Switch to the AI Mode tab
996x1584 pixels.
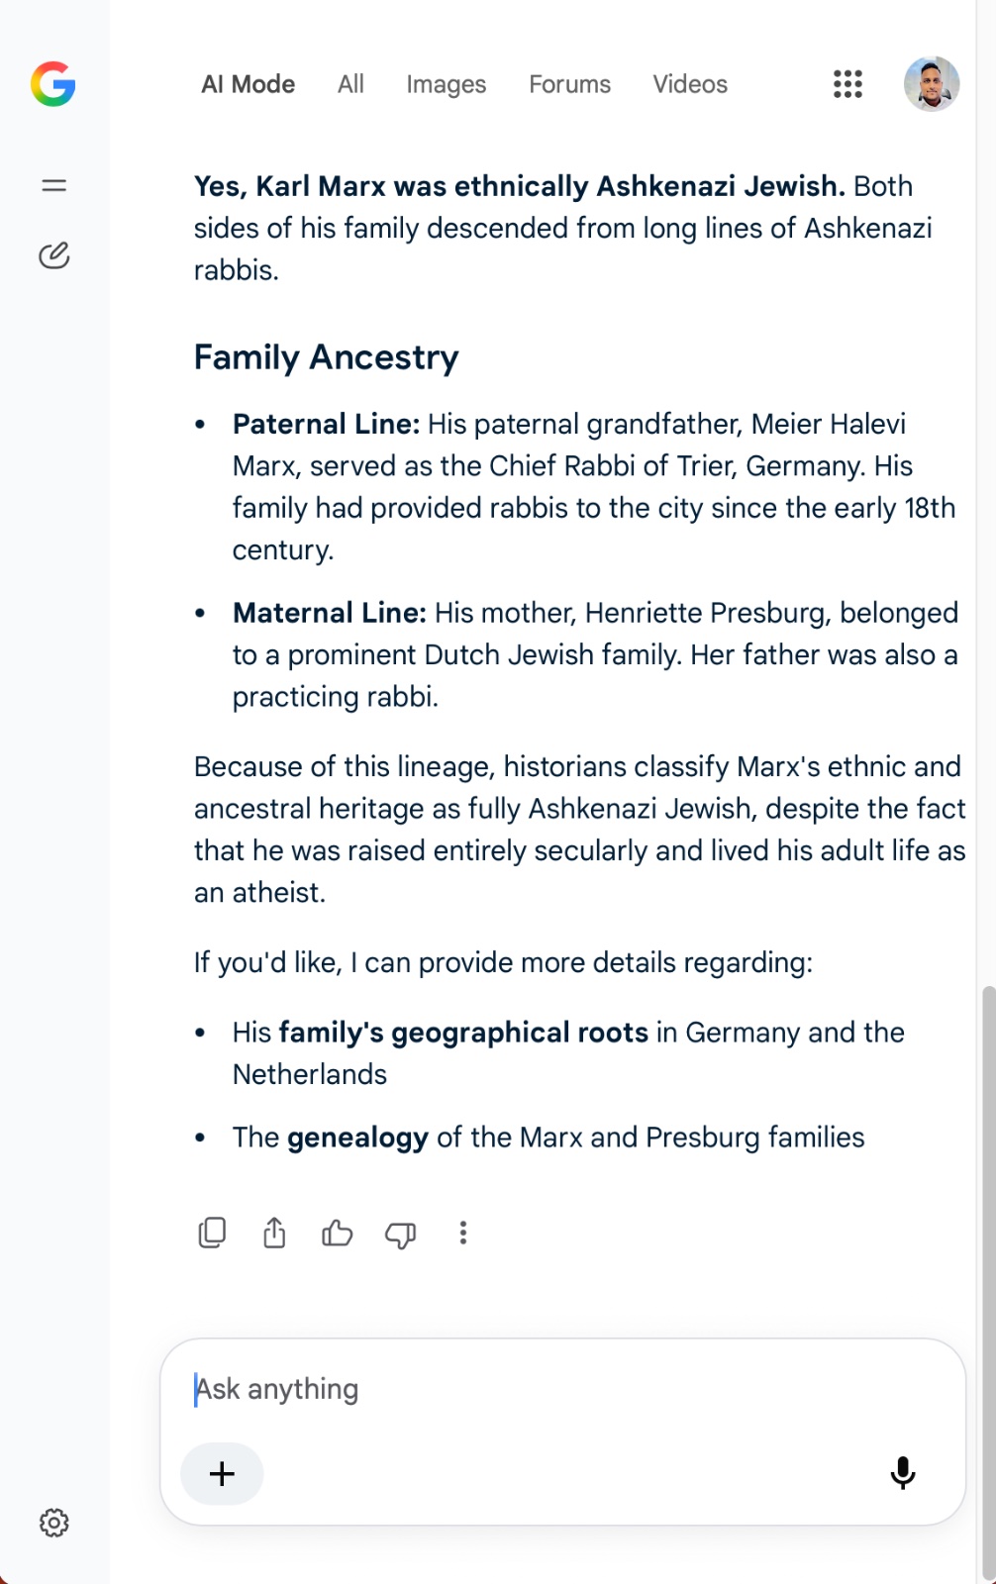tap(249, 84)
